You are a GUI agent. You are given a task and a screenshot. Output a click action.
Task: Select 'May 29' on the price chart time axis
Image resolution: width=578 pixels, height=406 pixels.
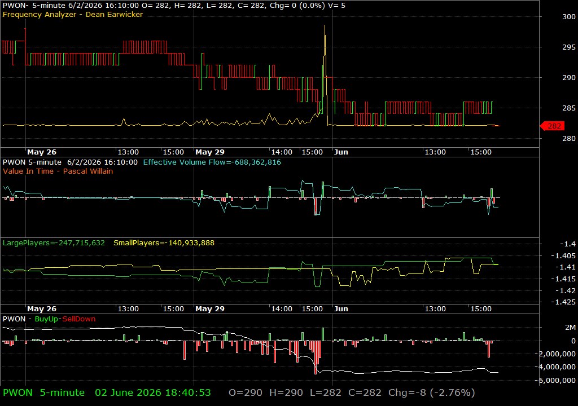[210, 152]
